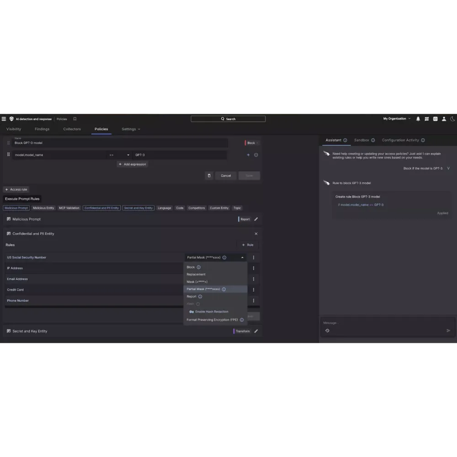
Task: Open options menu for IP Address row
Action: click(254, 268)
